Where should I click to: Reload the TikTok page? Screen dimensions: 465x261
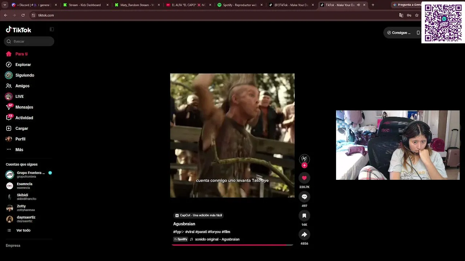click(x=23, y=15)
